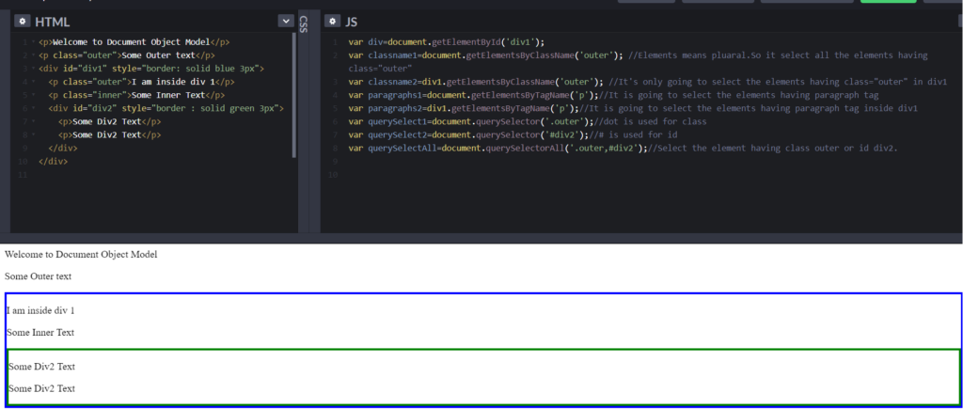Click the div id="div1" opening tag line
This screenshot has height=409, width=963.
(150, 69)
